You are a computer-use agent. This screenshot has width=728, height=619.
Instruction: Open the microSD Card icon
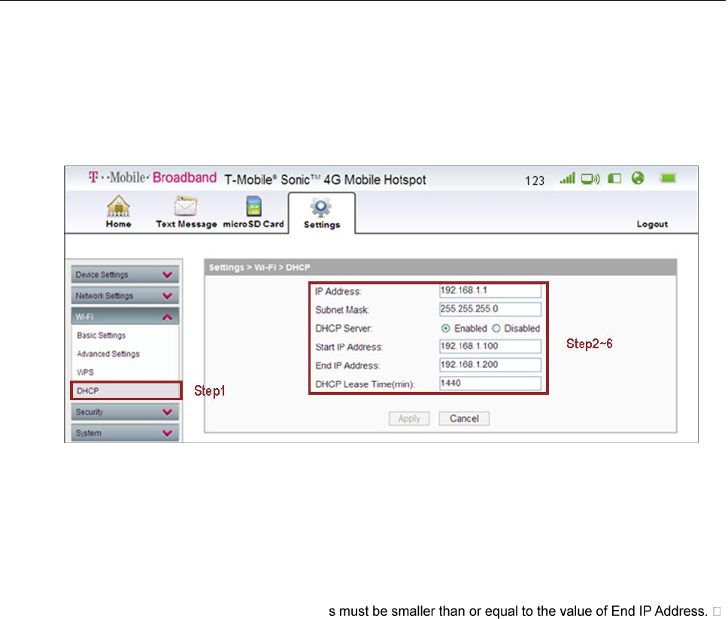253,206
